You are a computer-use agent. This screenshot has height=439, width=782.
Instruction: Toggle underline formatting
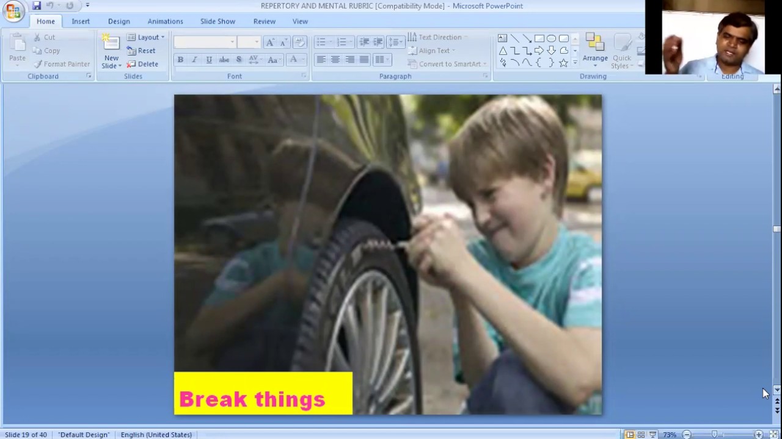point(209,60)
